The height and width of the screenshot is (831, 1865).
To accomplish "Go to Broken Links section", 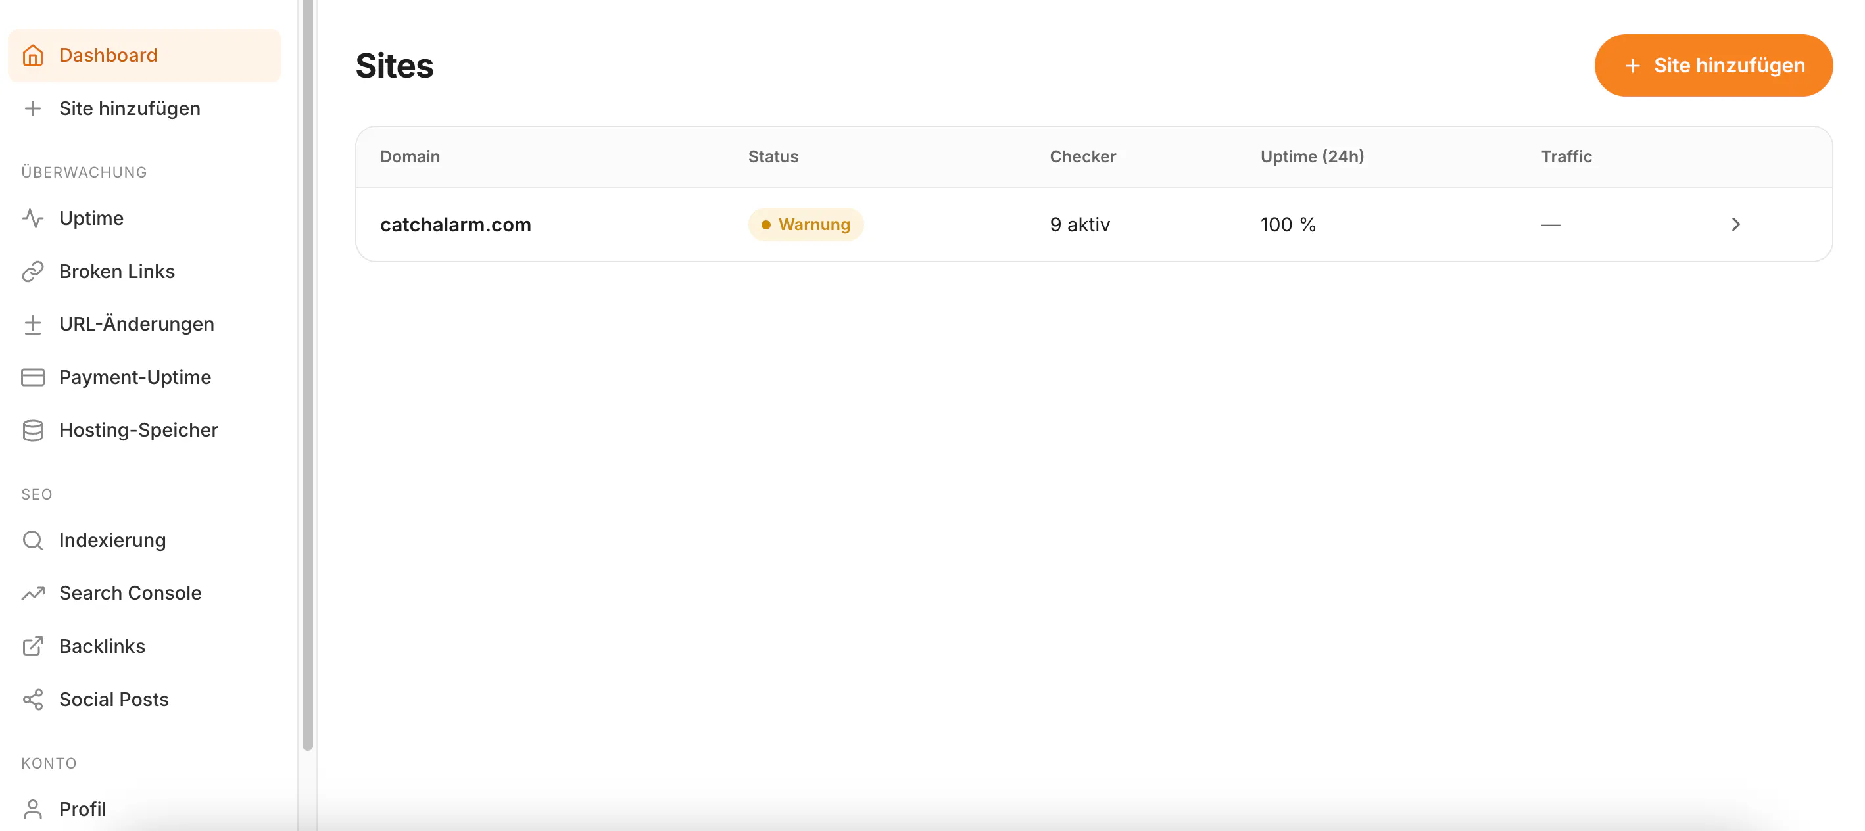I will (x=144, y=272).
